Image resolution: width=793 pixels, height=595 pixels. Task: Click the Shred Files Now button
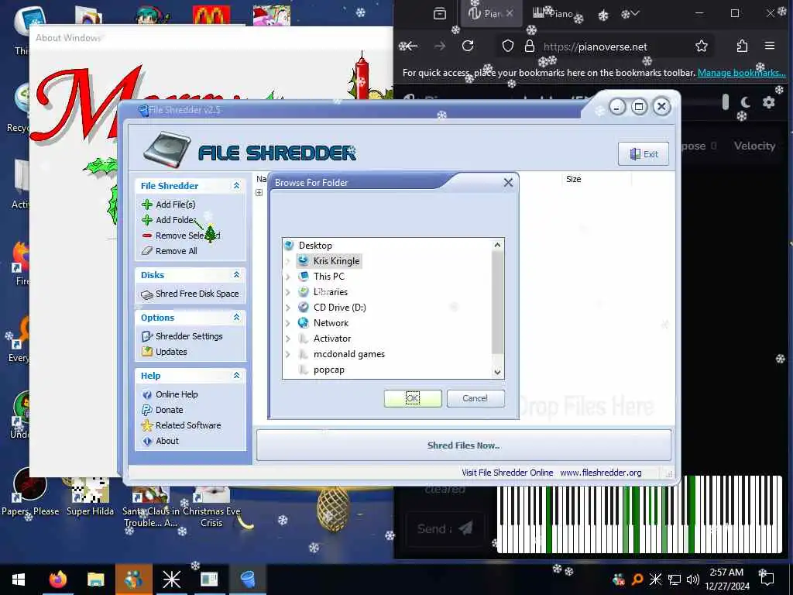coord(463,445)
